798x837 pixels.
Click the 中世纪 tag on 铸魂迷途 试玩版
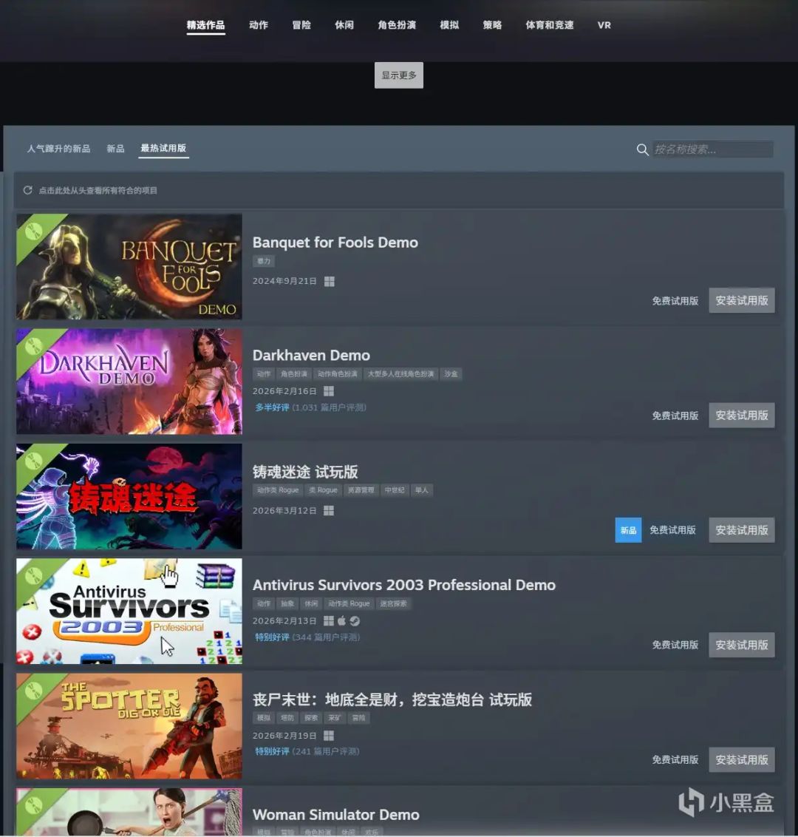(x=394, y=490)
